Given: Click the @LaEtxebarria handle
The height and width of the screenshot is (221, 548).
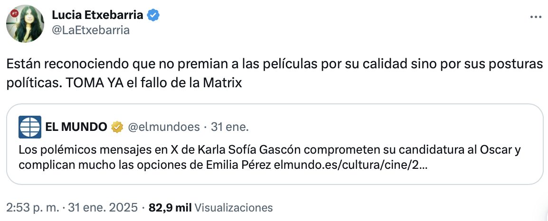Looking at the screenshot, I should 91,30.
